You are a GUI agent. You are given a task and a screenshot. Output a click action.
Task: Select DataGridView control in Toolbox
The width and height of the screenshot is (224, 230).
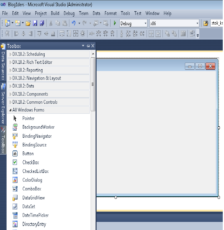[x=48, y=198]
